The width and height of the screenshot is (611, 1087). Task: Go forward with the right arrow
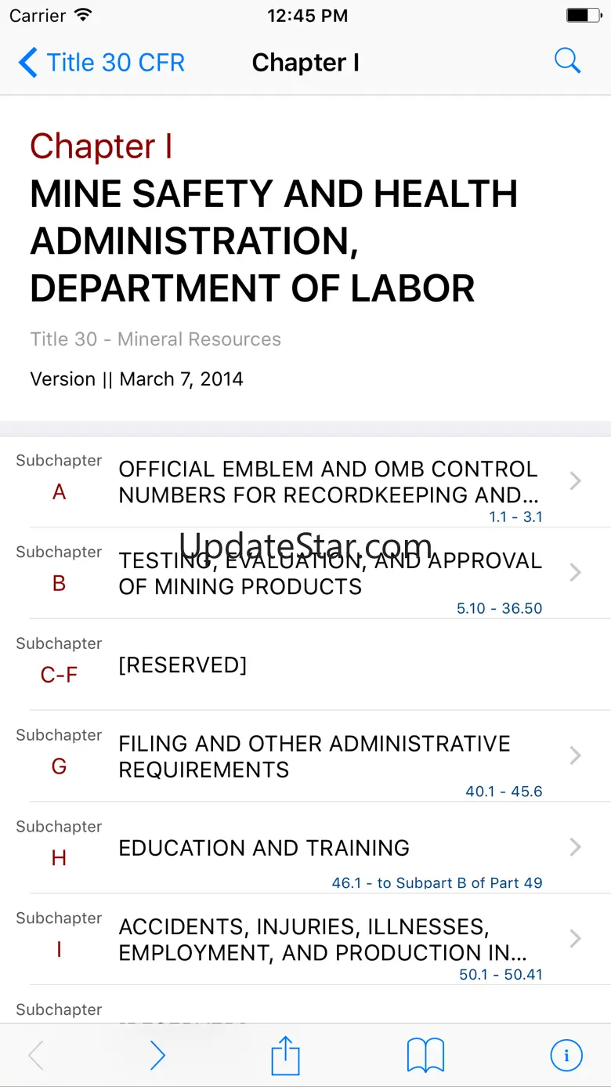click(x=157, y=1056)
